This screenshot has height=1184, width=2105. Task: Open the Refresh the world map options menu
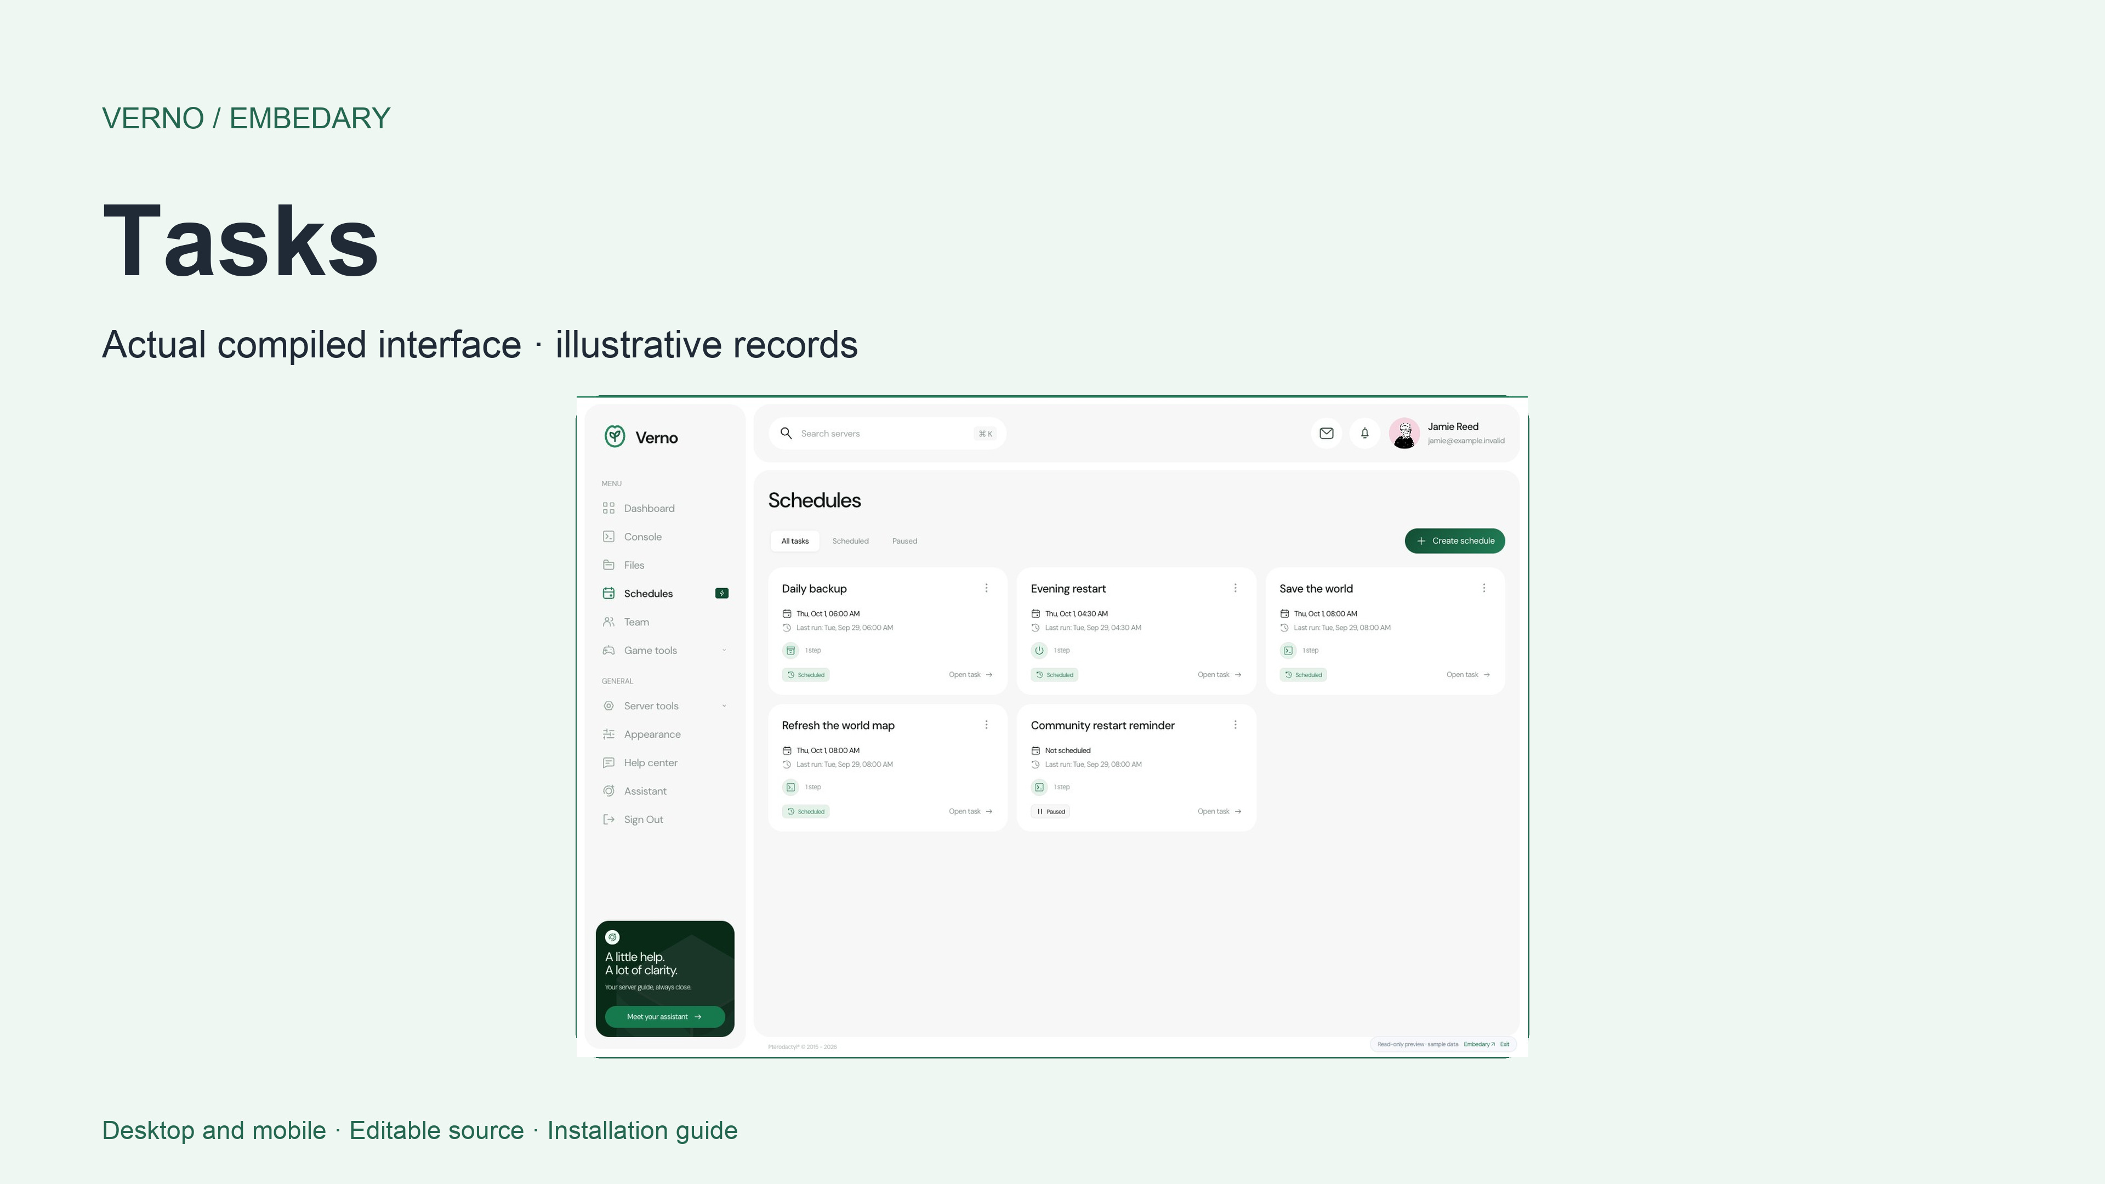[986, 725]
